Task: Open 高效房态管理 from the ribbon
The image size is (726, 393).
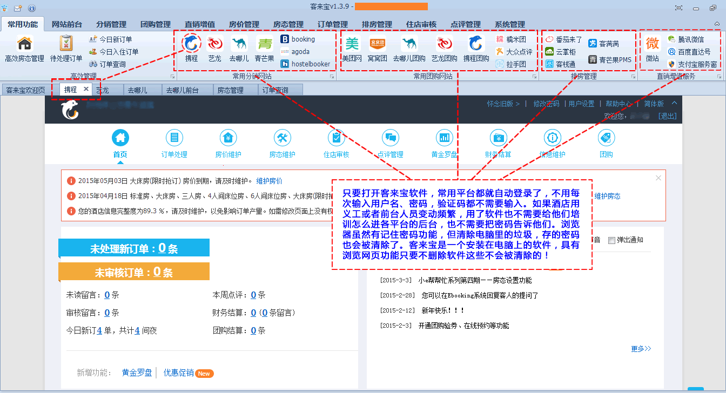Action: [24, 49]
